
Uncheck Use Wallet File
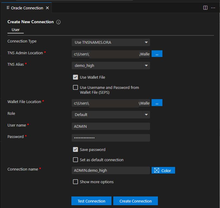tap(75, 77)
